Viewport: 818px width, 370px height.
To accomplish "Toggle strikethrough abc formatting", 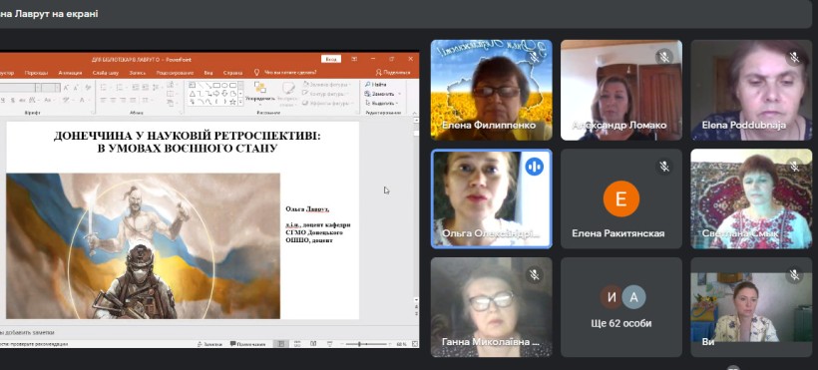I will [22, 100].
